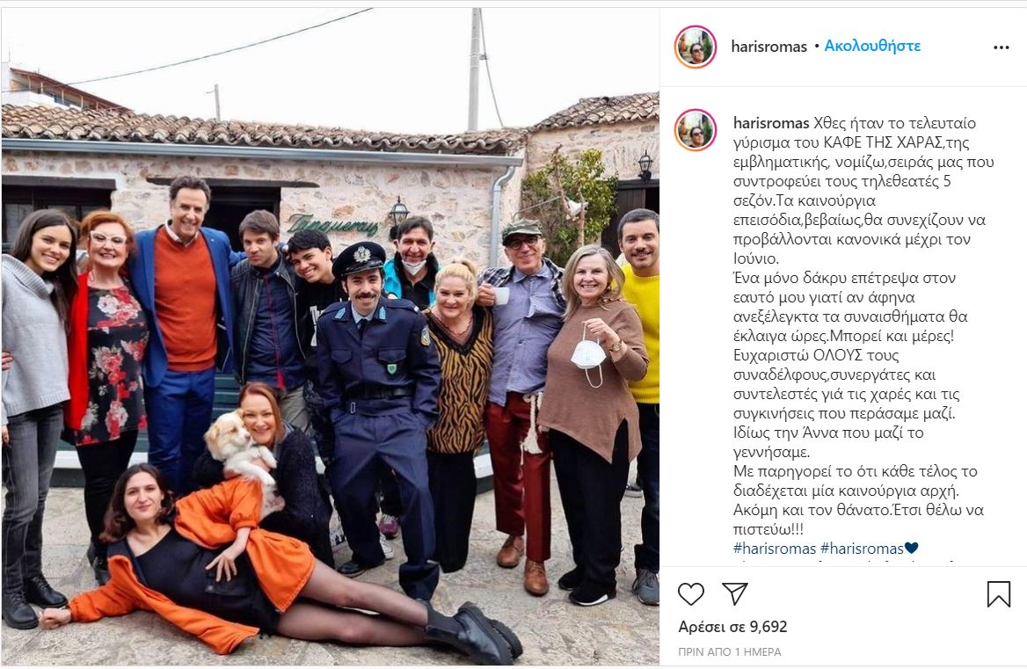Screen dimensions: 1027x669
Task: Follow the account via Ακολουθήστε
Action: pos(871,46)
